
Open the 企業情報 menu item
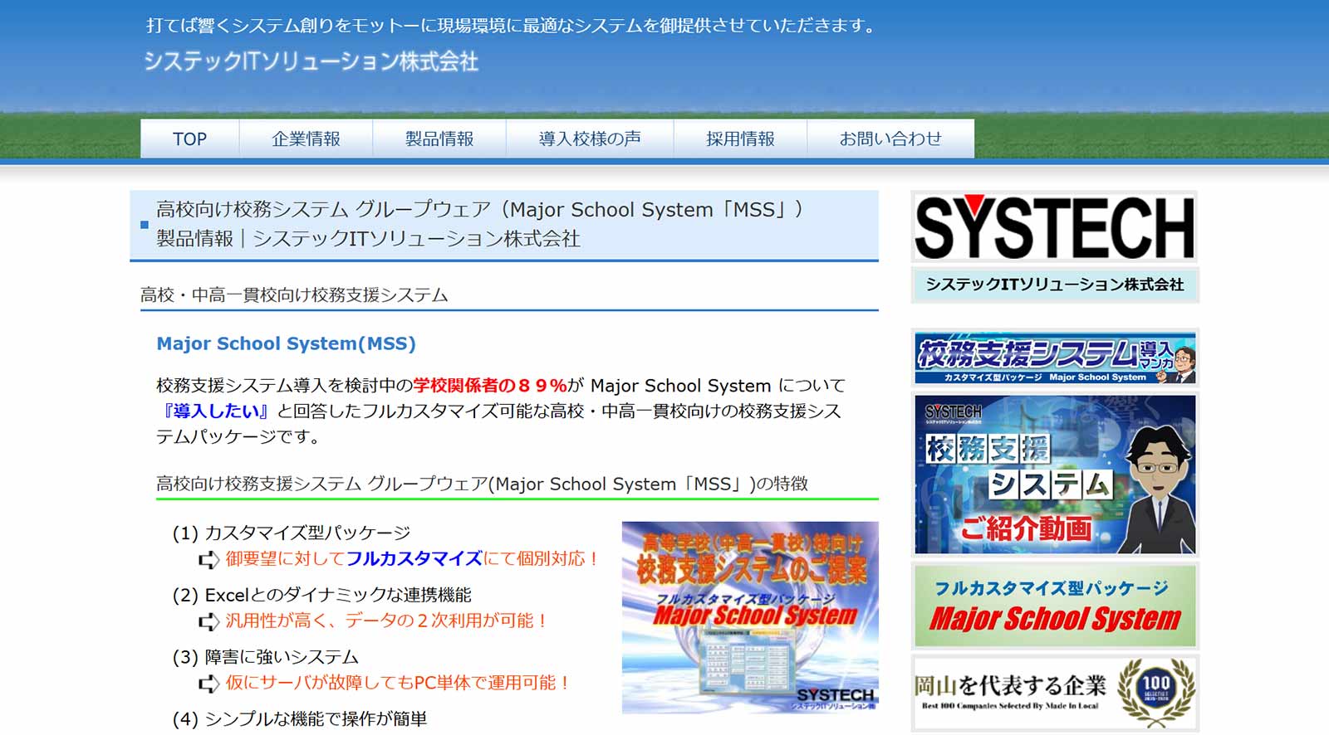tap(306, 139)
